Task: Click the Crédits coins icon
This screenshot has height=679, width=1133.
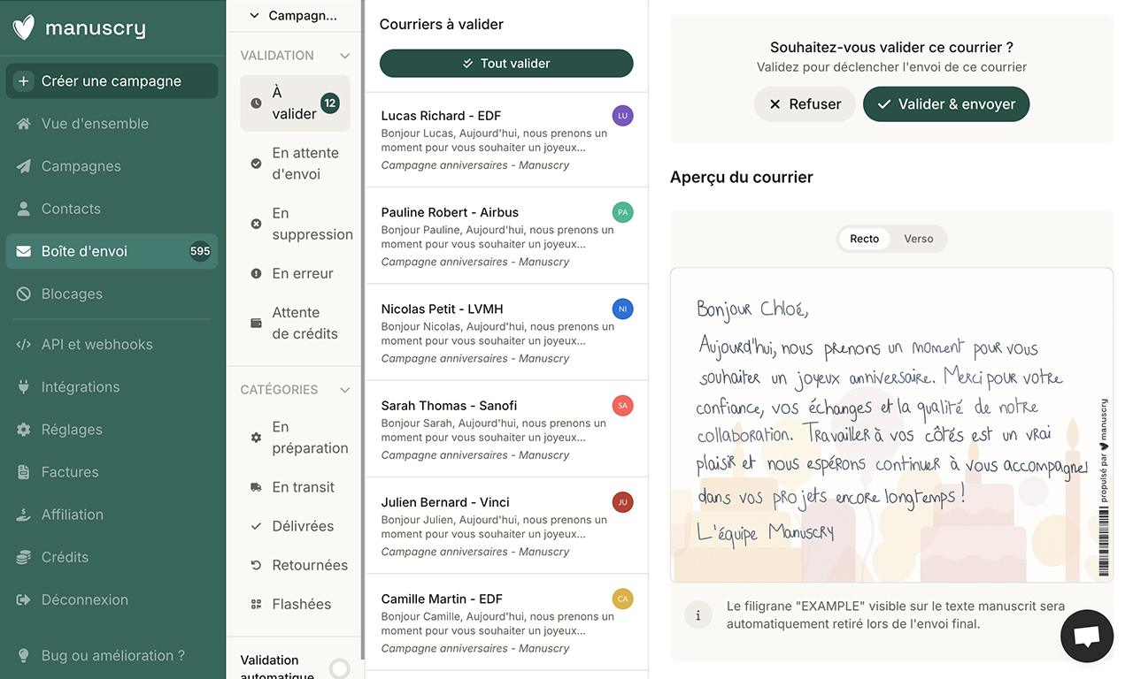Action: (x=24, y=557)
